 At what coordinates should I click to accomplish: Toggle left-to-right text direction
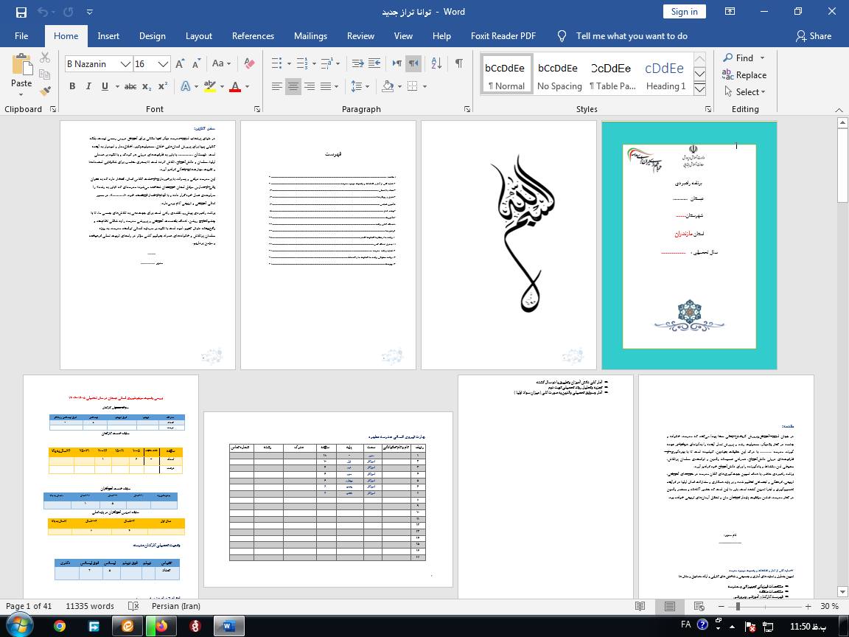[397, 63]
